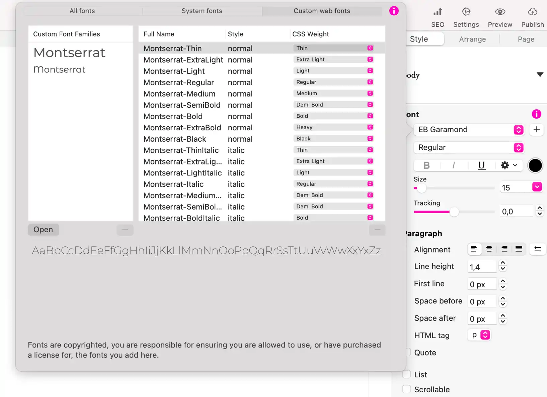Click the Open button under font families

43,230
